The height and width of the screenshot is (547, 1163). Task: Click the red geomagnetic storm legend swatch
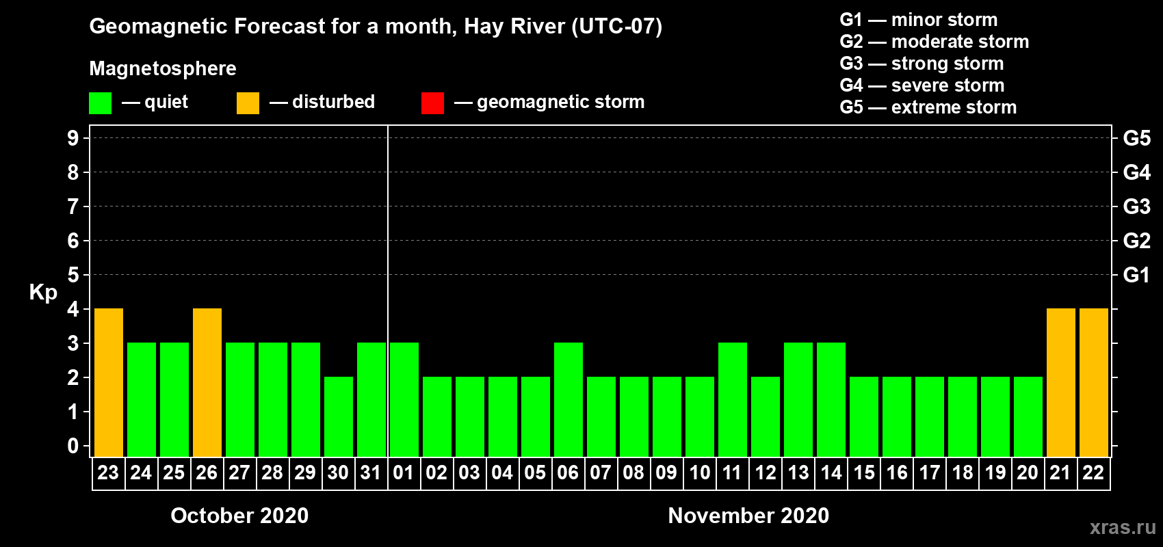click(x=432, y=103)
